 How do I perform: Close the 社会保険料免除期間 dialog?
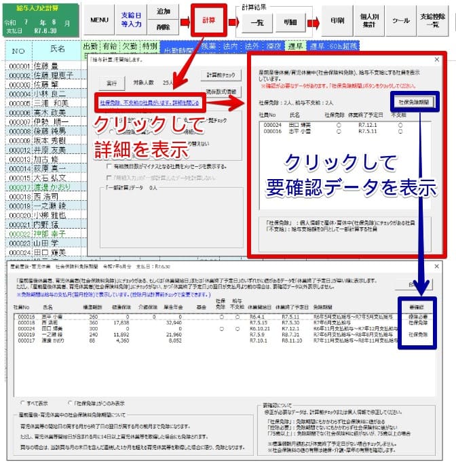[x=437, y=267]
